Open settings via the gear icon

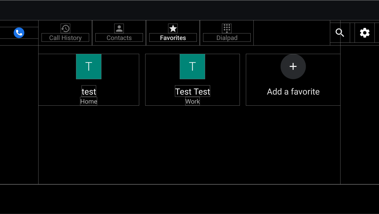pos(364,33)
